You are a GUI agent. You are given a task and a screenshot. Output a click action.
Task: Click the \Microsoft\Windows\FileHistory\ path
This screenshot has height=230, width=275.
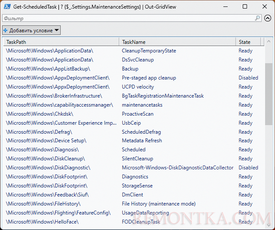click(43, 204)
